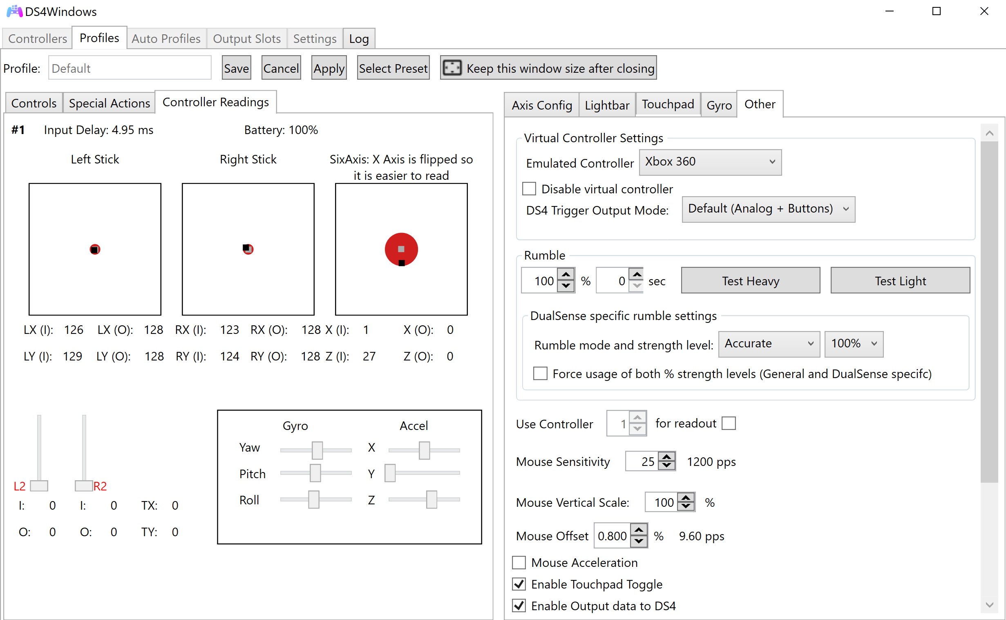Click the Cancel button

point(281,68)
